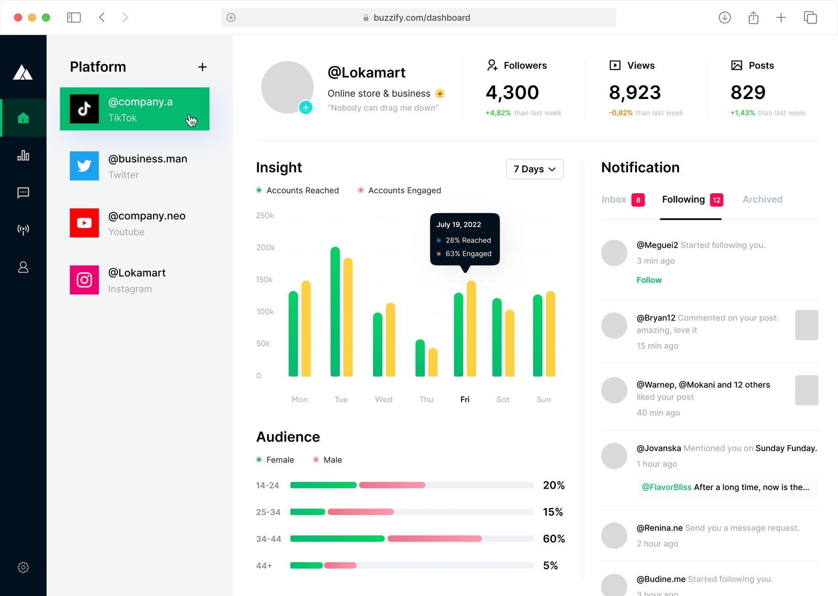Switch to the Archived tab

pyautogui.click(x=762, y=200)
